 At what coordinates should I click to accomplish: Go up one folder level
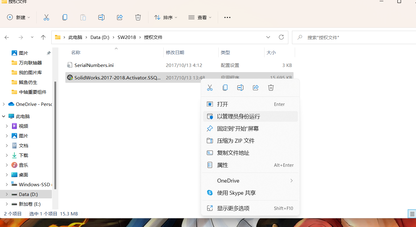[43, 37]
